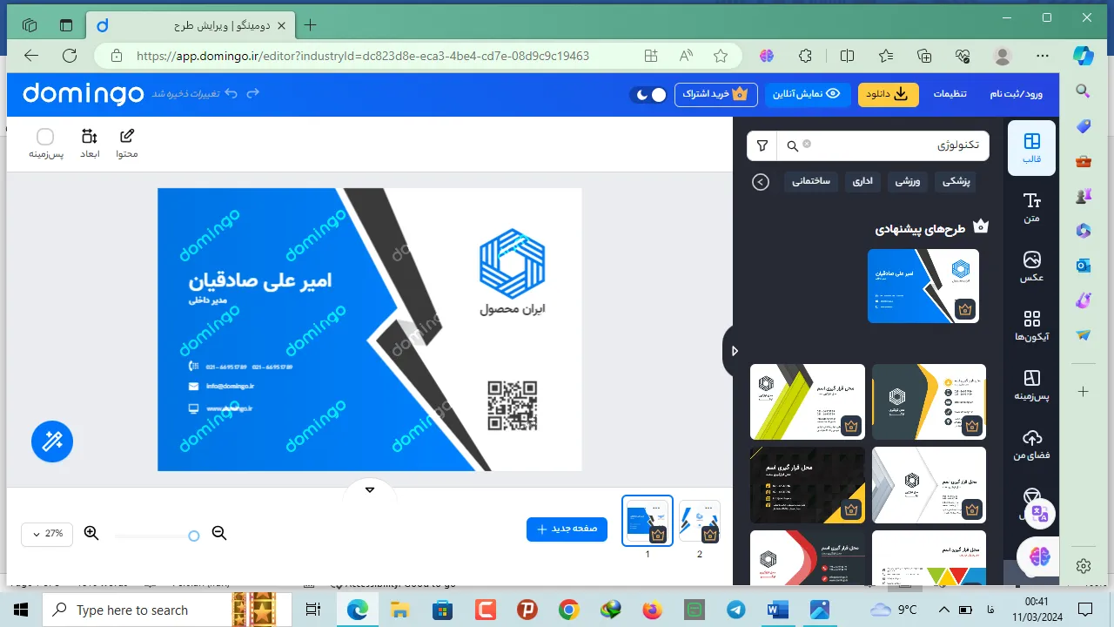The image size is (1114, 627).
Task: Select the black and yellow card template
Action: [808, 485]
